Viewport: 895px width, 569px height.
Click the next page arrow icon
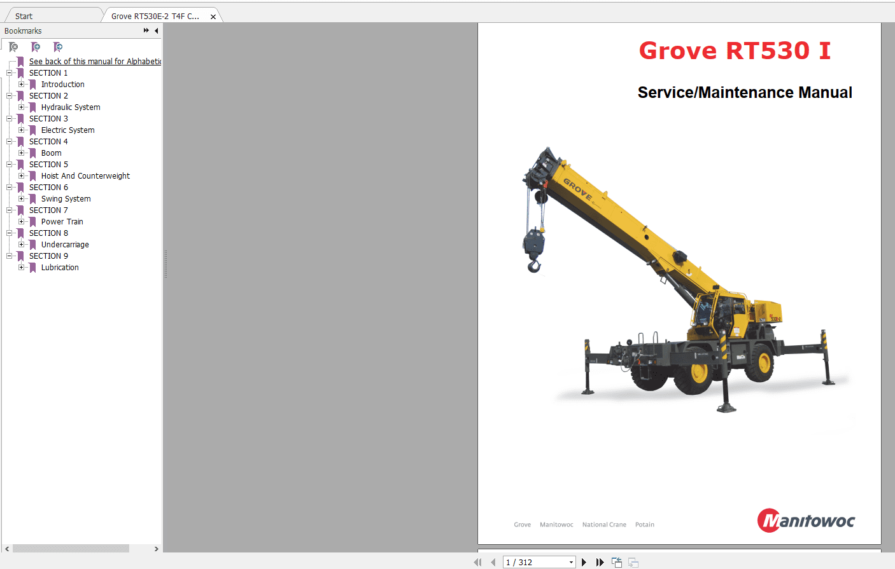pos(584,562)
